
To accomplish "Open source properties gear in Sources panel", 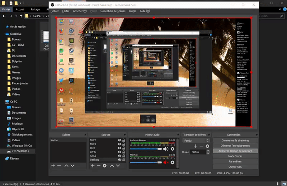I will 104,166.
